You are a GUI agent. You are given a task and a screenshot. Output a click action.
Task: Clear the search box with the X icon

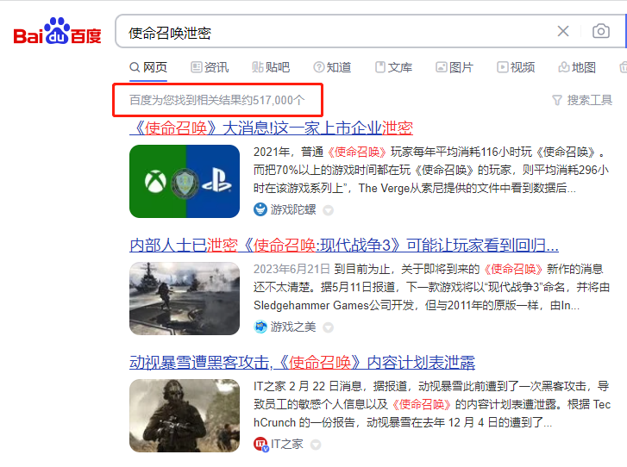click(563, 31)
